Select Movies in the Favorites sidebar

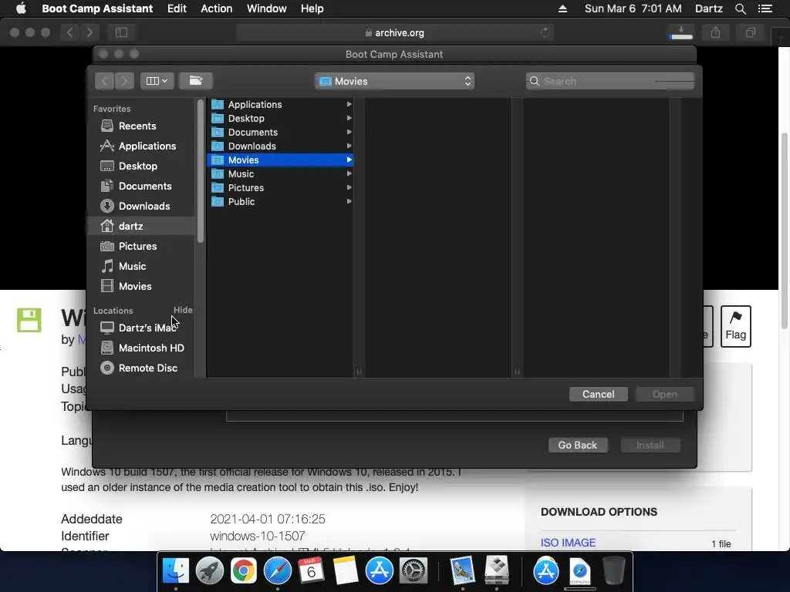pos(135,287)
